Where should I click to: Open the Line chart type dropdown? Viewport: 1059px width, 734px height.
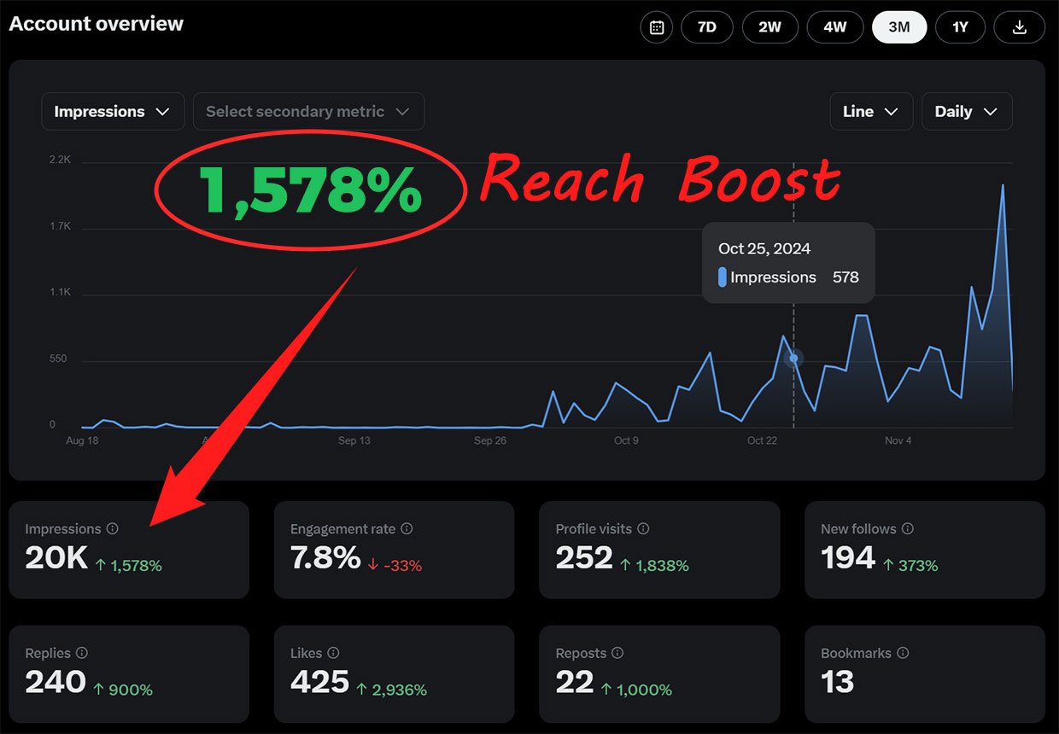point(870,112)
